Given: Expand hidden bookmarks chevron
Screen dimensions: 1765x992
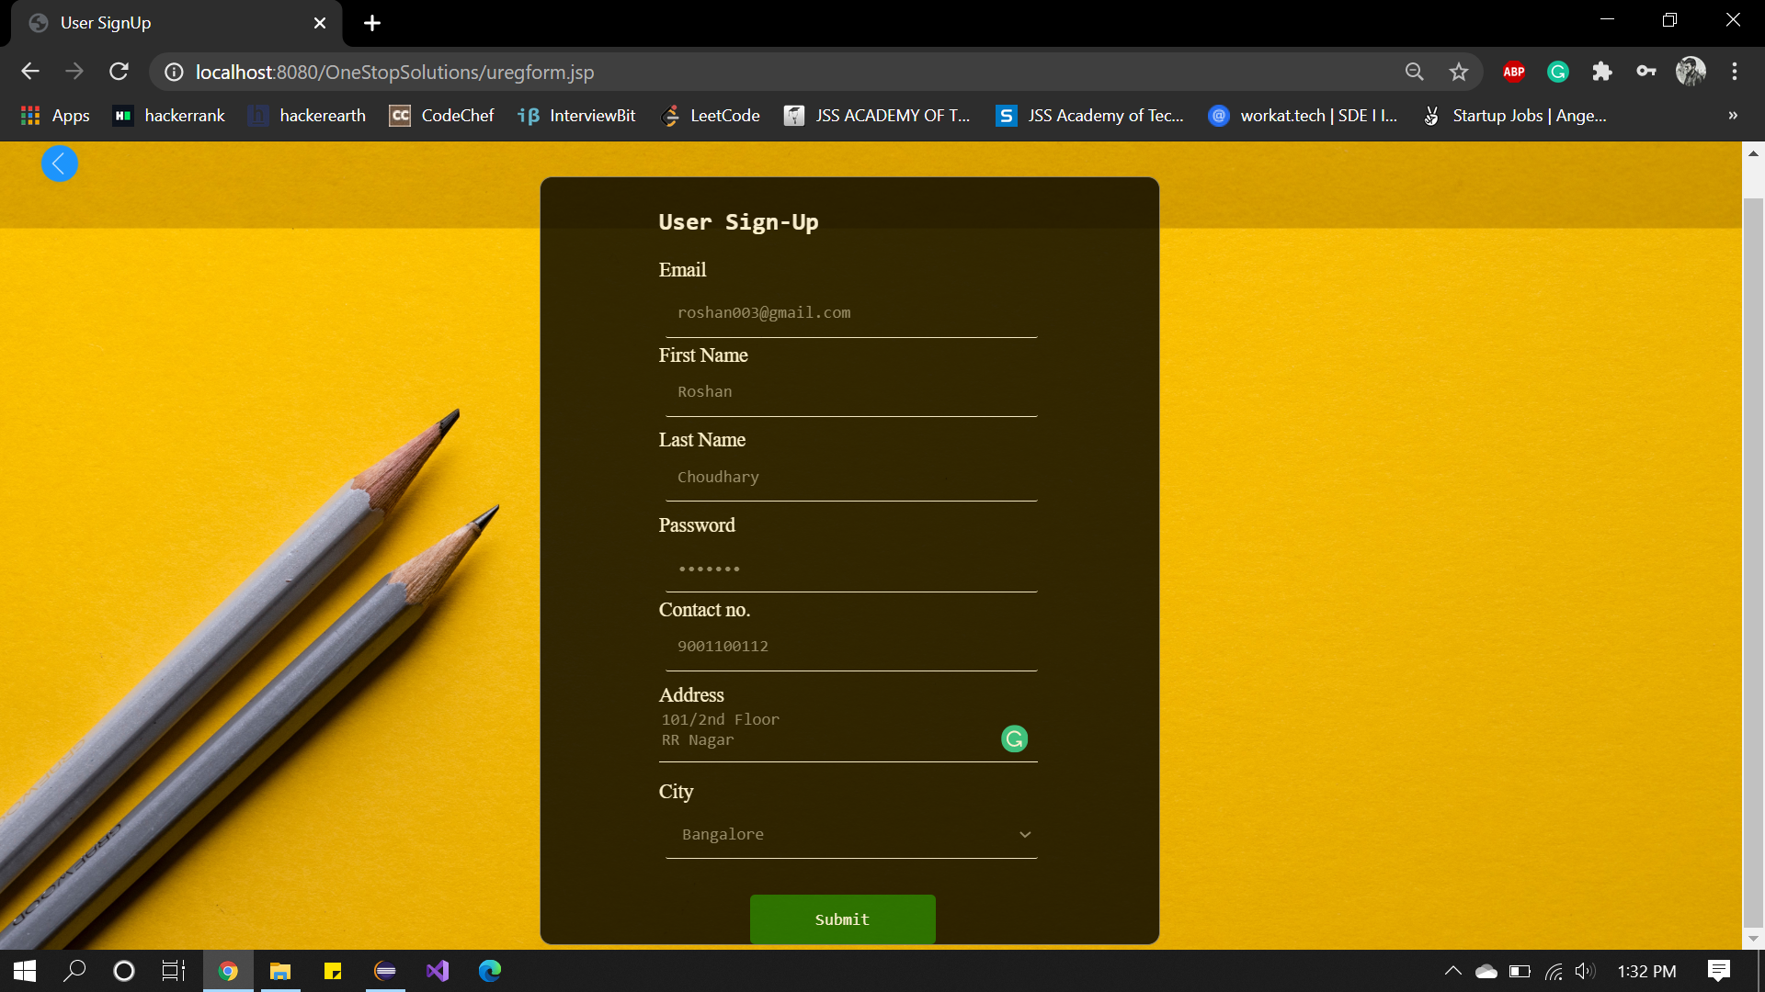Looking at the screenshot, I should coord(1732,116).
